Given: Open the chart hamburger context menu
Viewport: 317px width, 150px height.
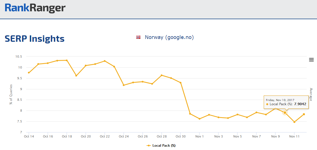Looking at the screenshot, I should pos(311,60).
